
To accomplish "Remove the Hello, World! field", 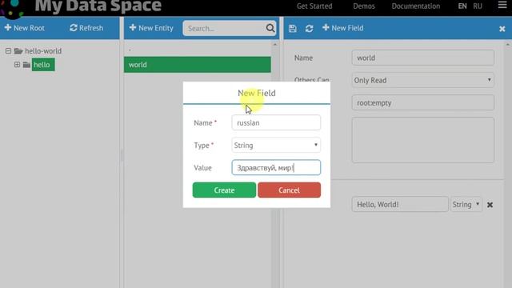I will pos(490,205).
